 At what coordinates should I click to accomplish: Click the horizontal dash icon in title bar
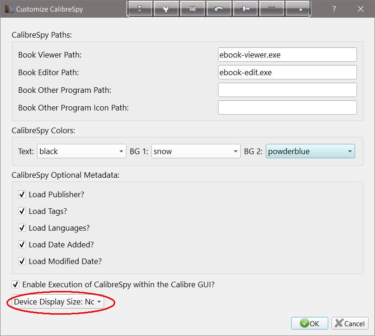pyautogui.click(x=271, y=9)
